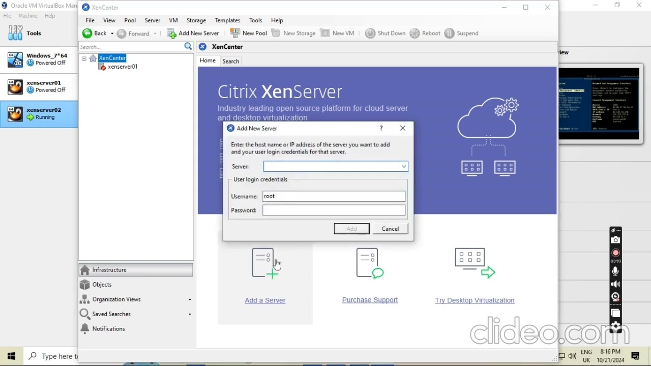Select Saved Searches in navigation
This screenshot has width=651, height=366.
111,314
